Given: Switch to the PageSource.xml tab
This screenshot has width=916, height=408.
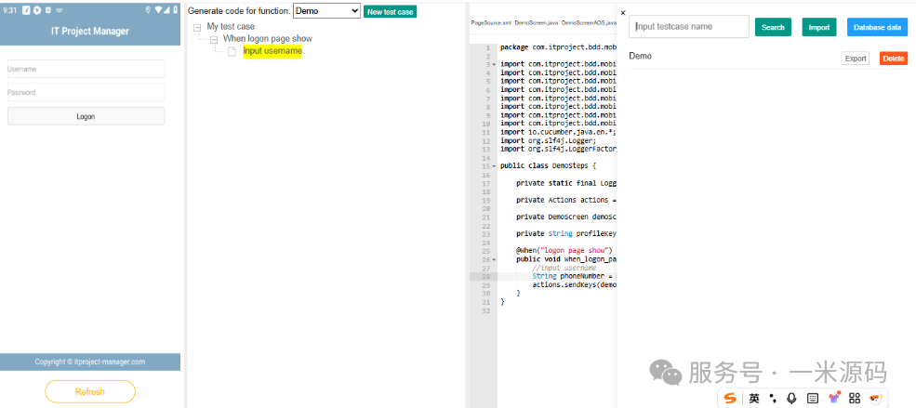Looking at the screenshot, I should [x=491, y=23].
